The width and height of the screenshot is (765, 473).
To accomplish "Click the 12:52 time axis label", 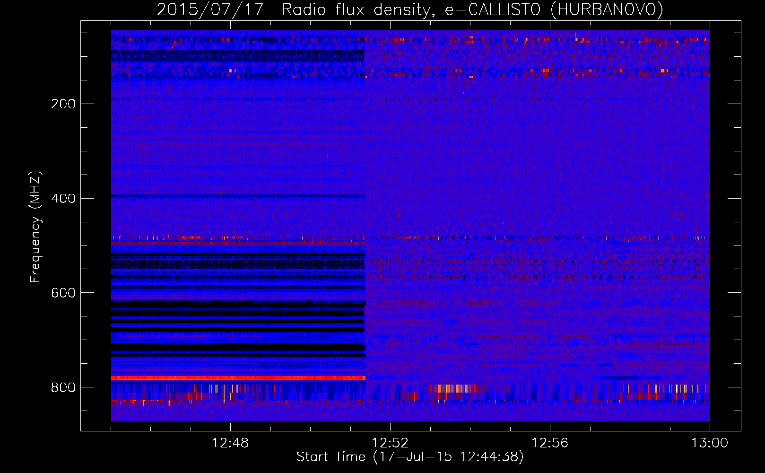I will click(390, 443).
